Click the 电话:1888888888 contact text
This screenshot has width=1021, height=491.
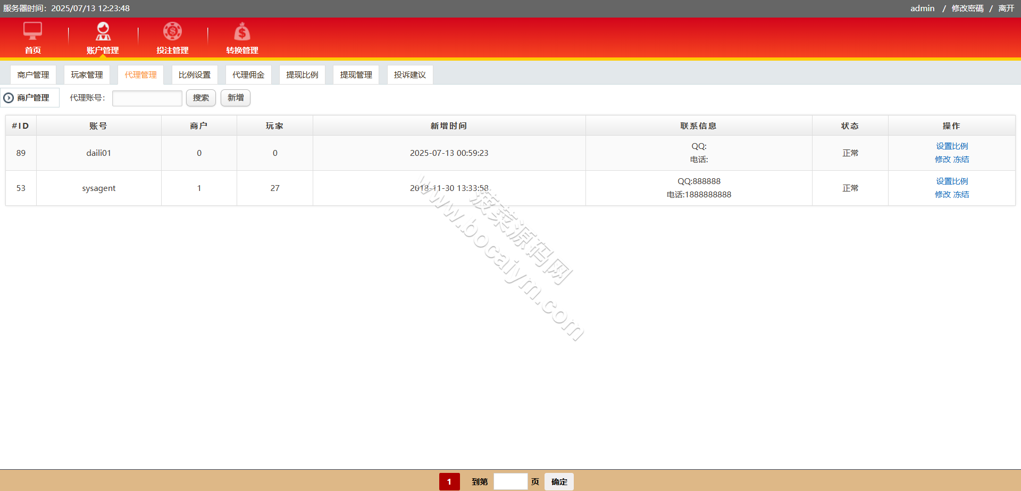[x=699, y=195]
